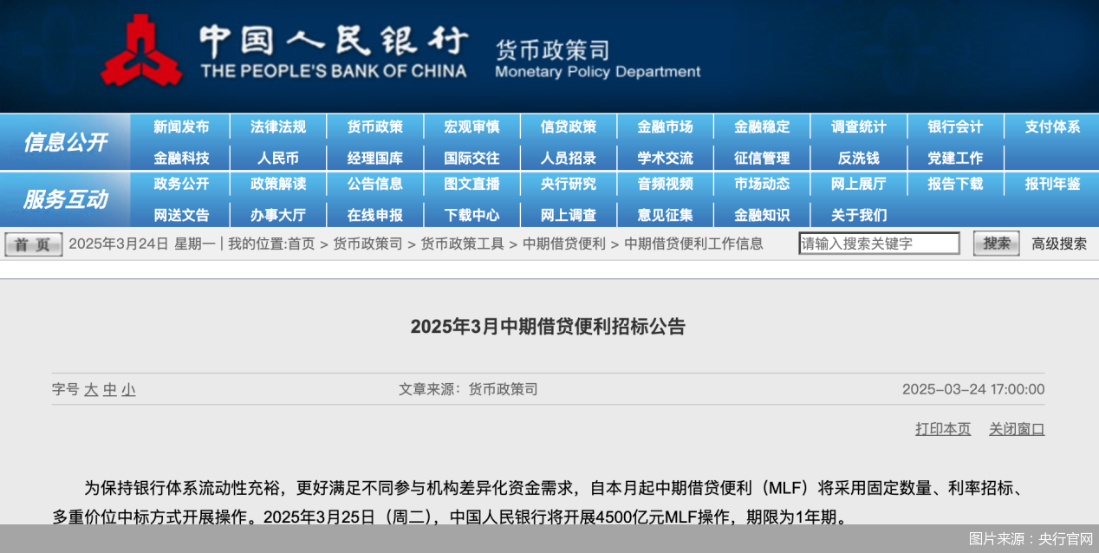Viewport: 1099px width, 553px height.
Task: Focus the search keyword input field
Action: pyautogui.click(x=879, y=244)
